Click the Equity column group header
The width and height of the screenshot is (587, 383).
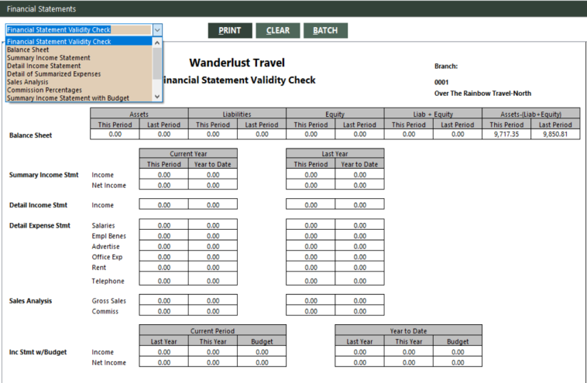(x=335, y=114)
